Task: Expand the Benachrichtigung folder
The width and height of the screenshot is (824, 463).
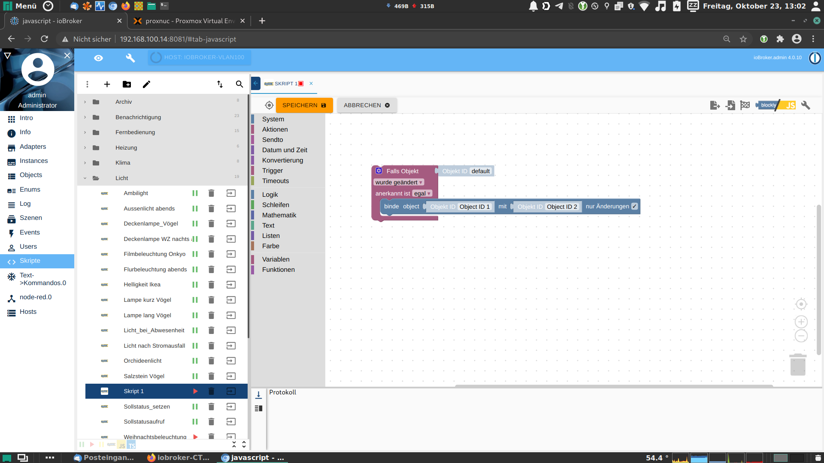Action: click(85, 117)
